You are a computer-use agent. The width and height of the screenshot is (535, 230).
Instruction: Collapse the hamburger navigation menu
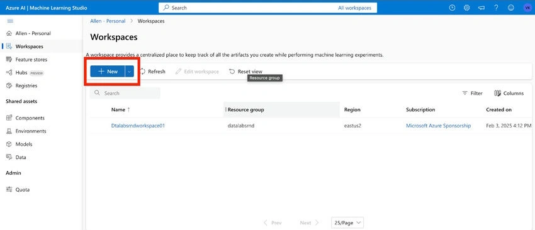click(10, 21)
